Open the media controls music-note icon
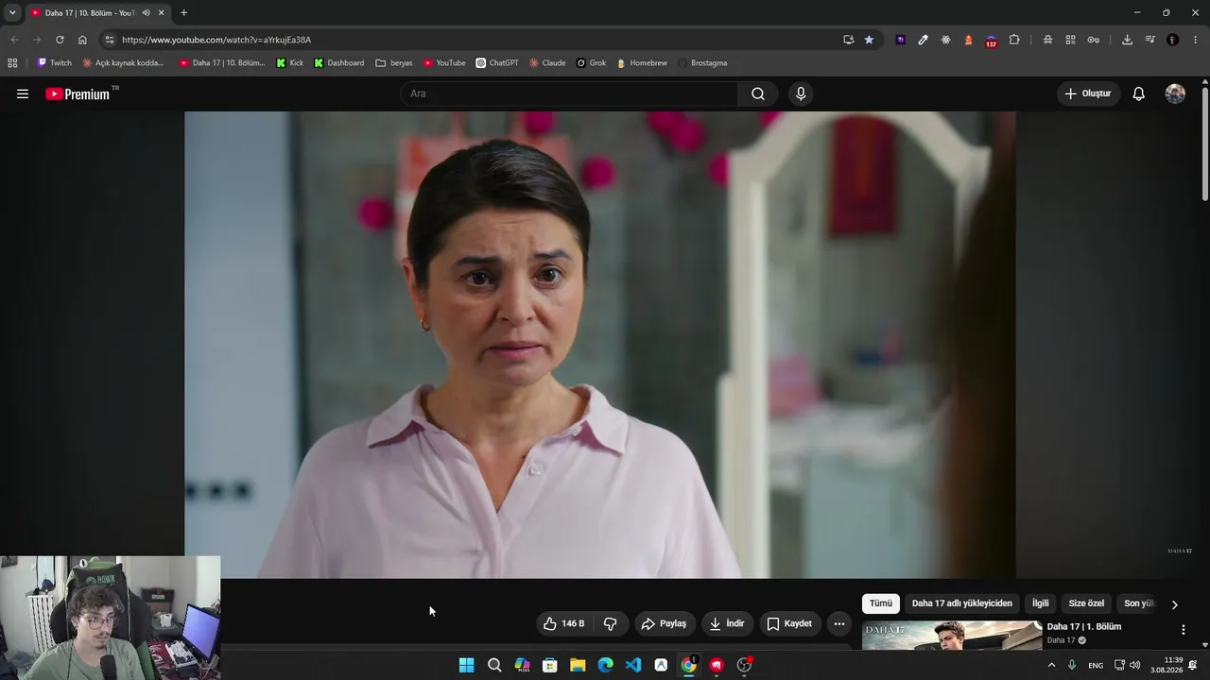The width and height of the screenshot is (1210, 680). coord(1149,40)
